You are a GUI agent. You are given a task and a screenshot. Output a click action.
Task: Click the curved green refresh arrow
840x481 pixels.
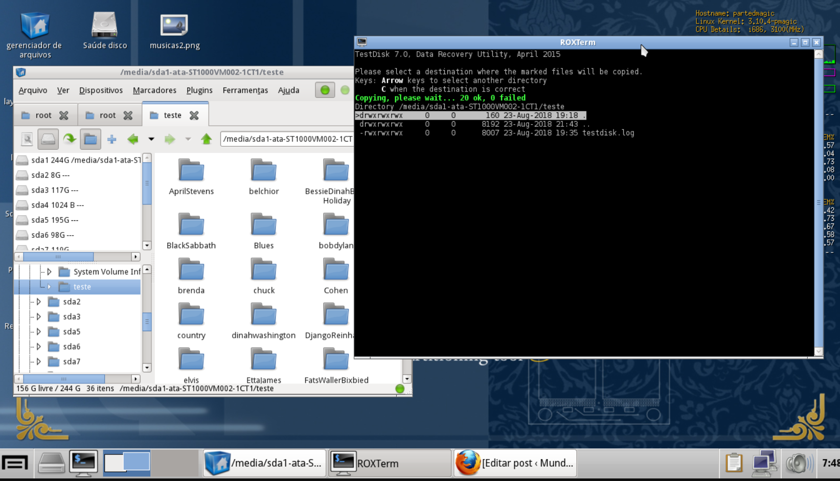70,139
